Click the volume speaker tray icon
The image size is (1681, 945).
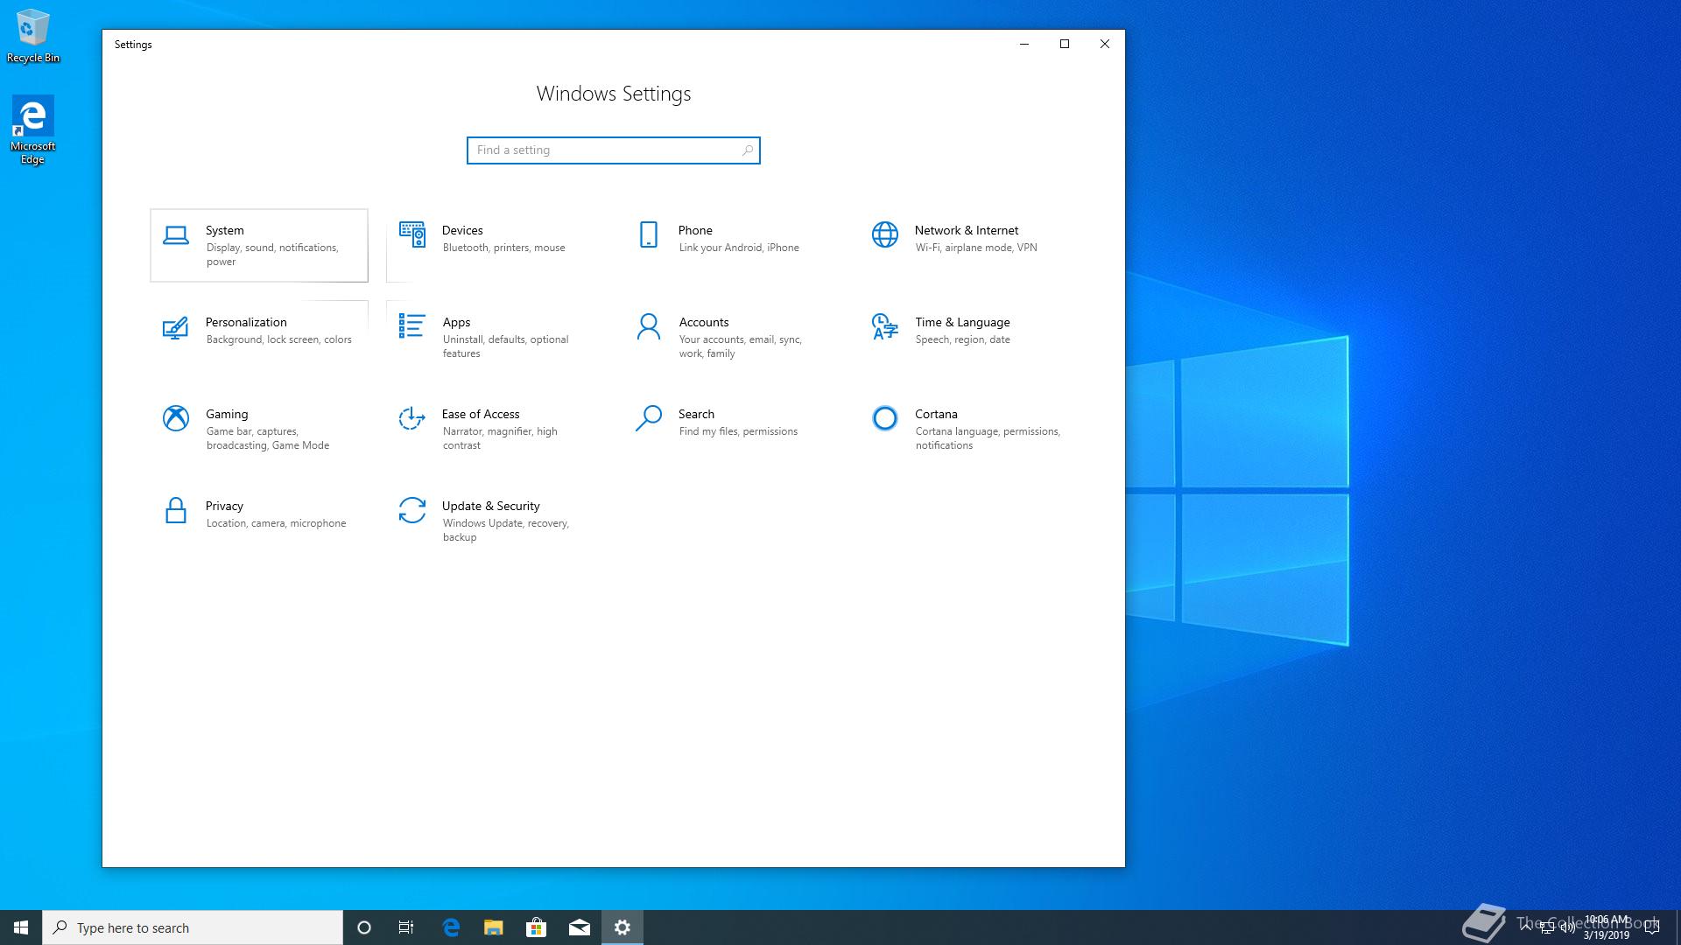pyautogui.click(x=1567, y=927)
